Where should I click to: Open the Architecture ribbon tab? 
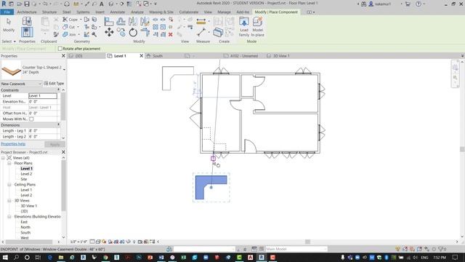(27, 12)
